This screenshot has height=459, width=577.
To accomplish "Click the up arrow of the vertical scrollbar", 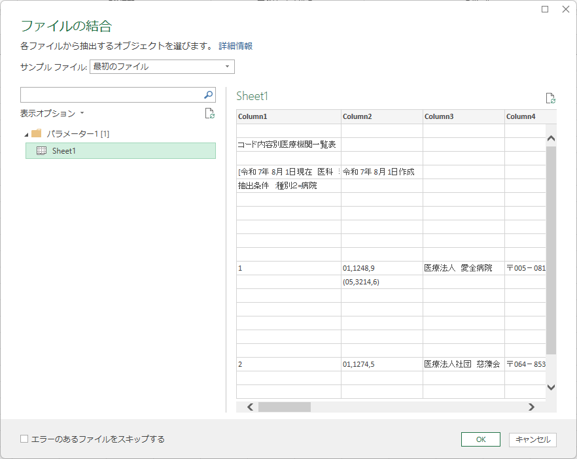I will coord(551,138).
